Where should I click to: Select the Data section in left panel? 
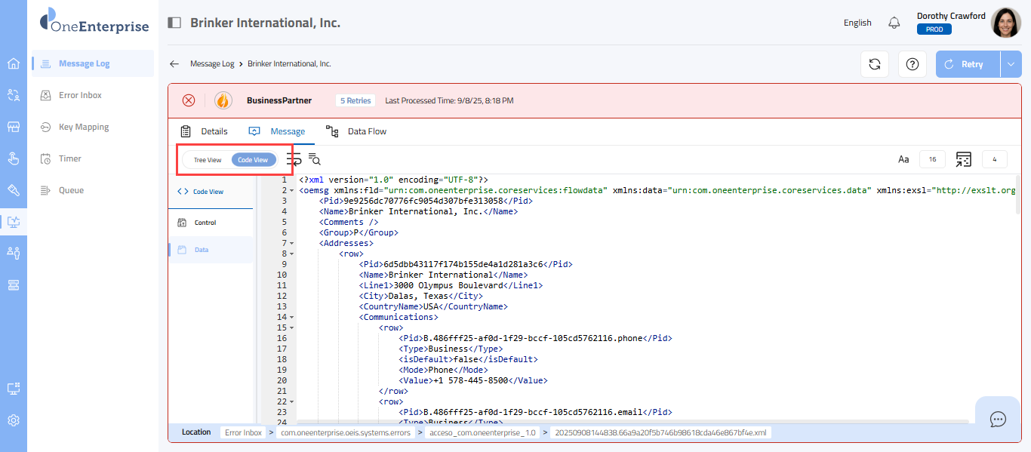[202, 250]
